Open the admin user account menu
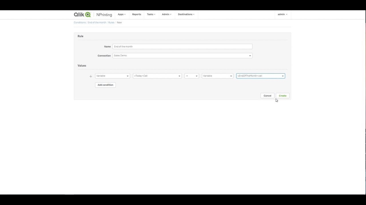Screen dimensions: 366x205 tap(282, 15)
